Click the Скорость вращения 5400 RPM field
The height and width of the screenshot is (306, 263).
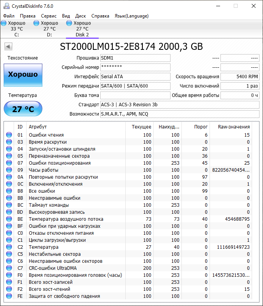tap(240, 77)
